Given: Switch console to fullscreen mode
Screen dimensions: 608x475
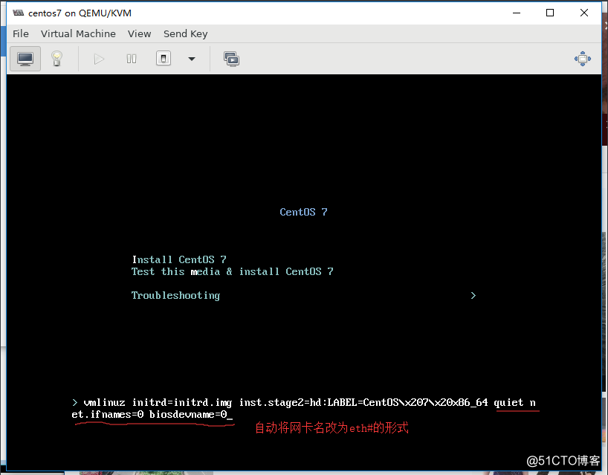Looking at the screenshot, I should [583, 59].
